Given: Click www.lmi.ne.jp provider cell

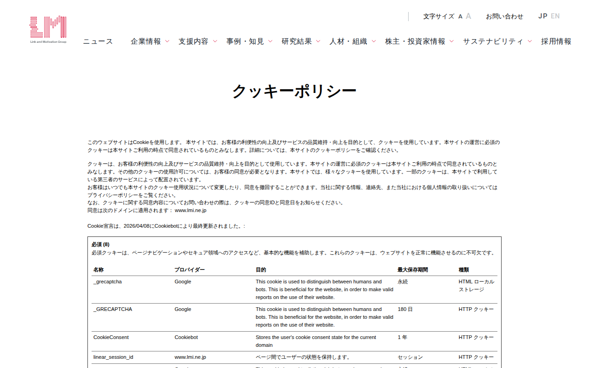Looking at the screenshot, I should click(190, 357).
